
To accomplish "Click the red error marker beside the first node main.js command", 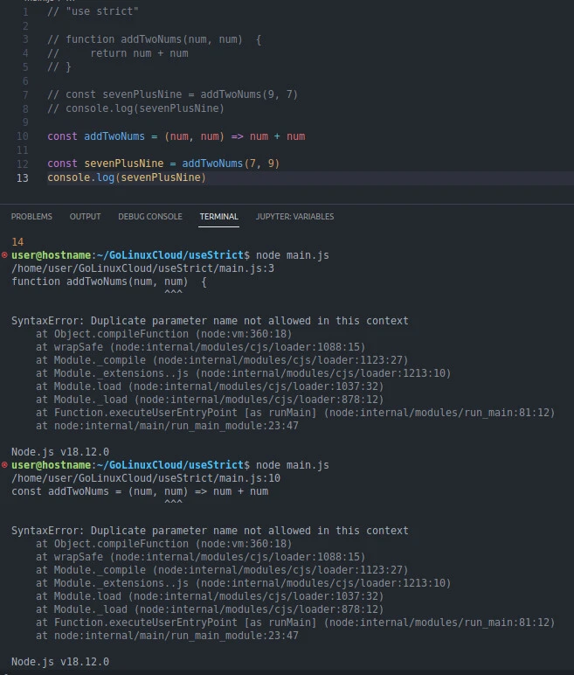I will 5,254.
